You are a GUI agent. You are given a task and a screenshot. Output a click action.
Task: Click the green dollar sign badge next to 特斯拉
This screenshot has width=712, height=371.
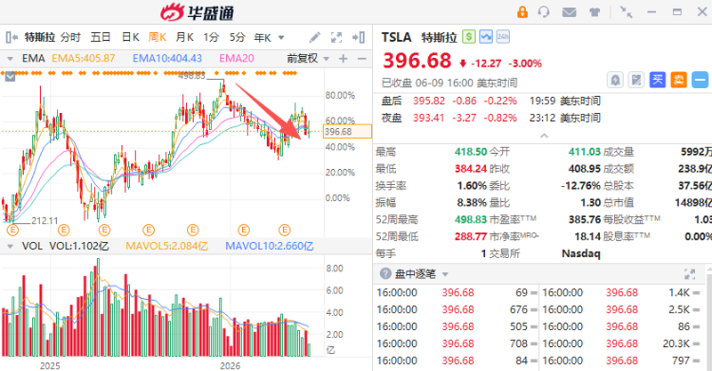pyautogui.click(x=469, y=36)
